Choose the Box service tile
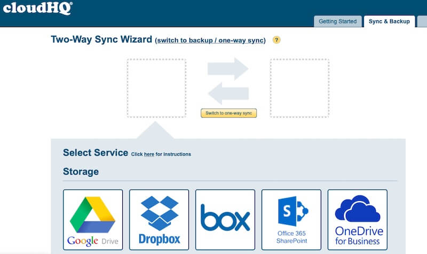 [x=225, y=220]
